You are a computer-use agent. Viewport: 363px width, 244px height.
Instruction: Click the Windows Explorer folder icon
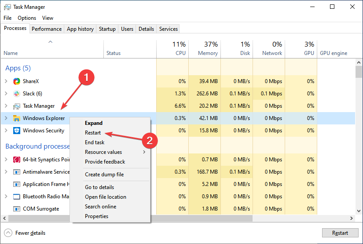(17, 118)
